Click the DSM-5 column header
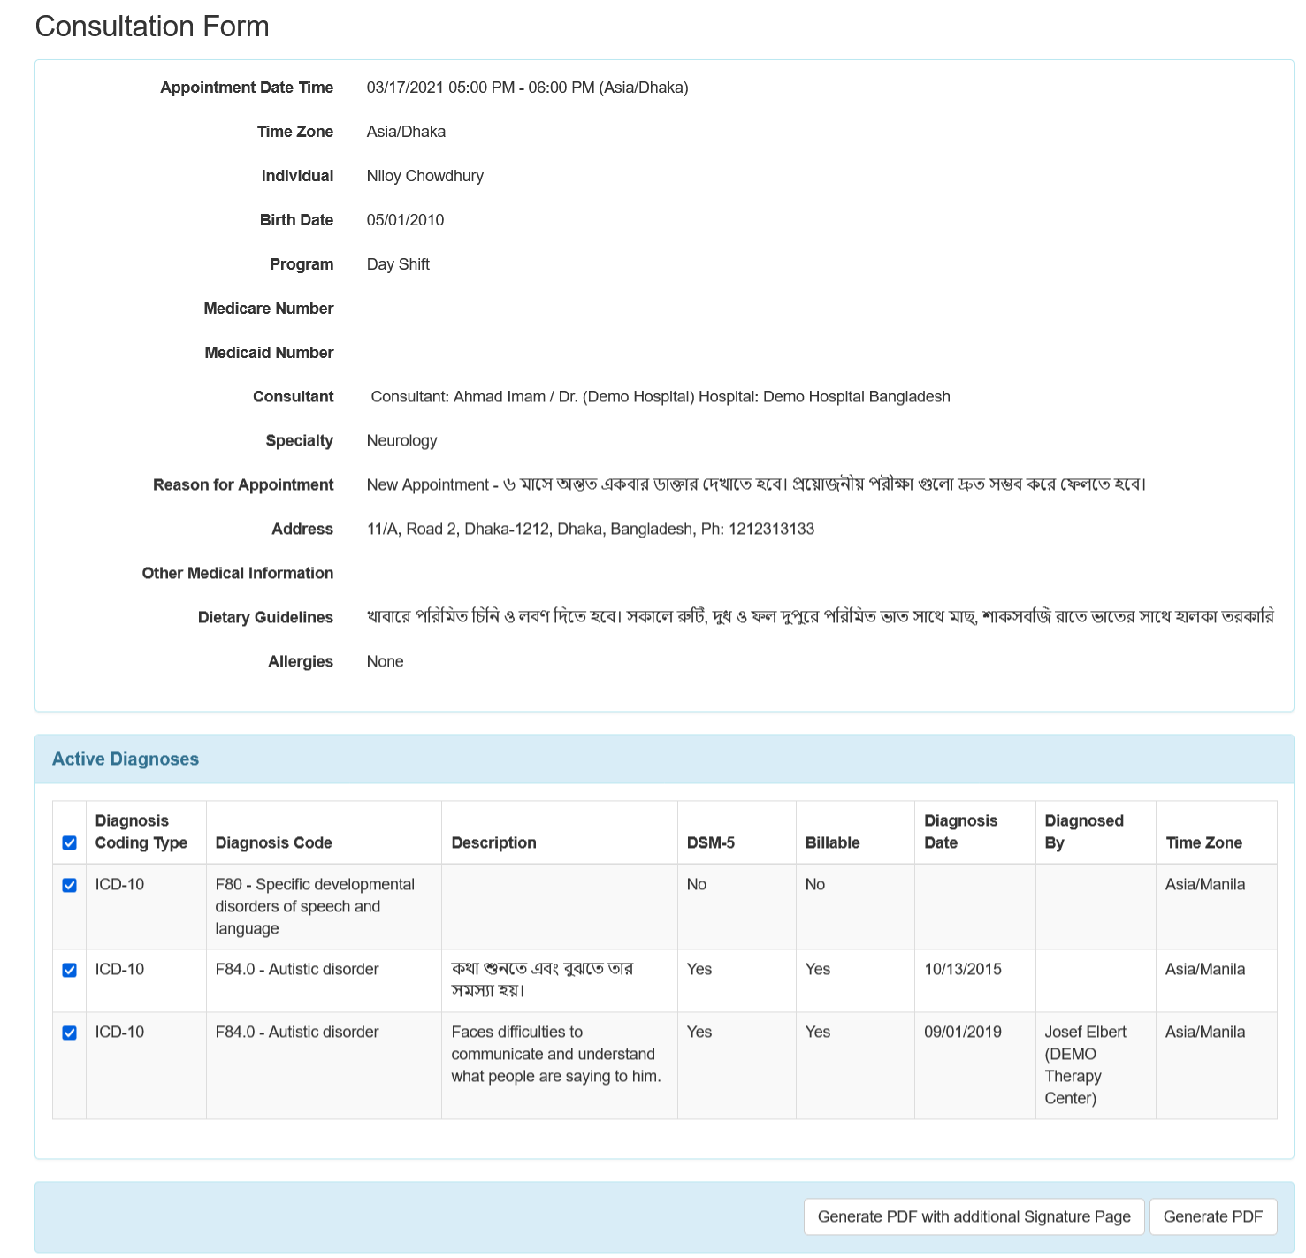The width and height of the screenshot is (1306, 1258). click(711, 842)
